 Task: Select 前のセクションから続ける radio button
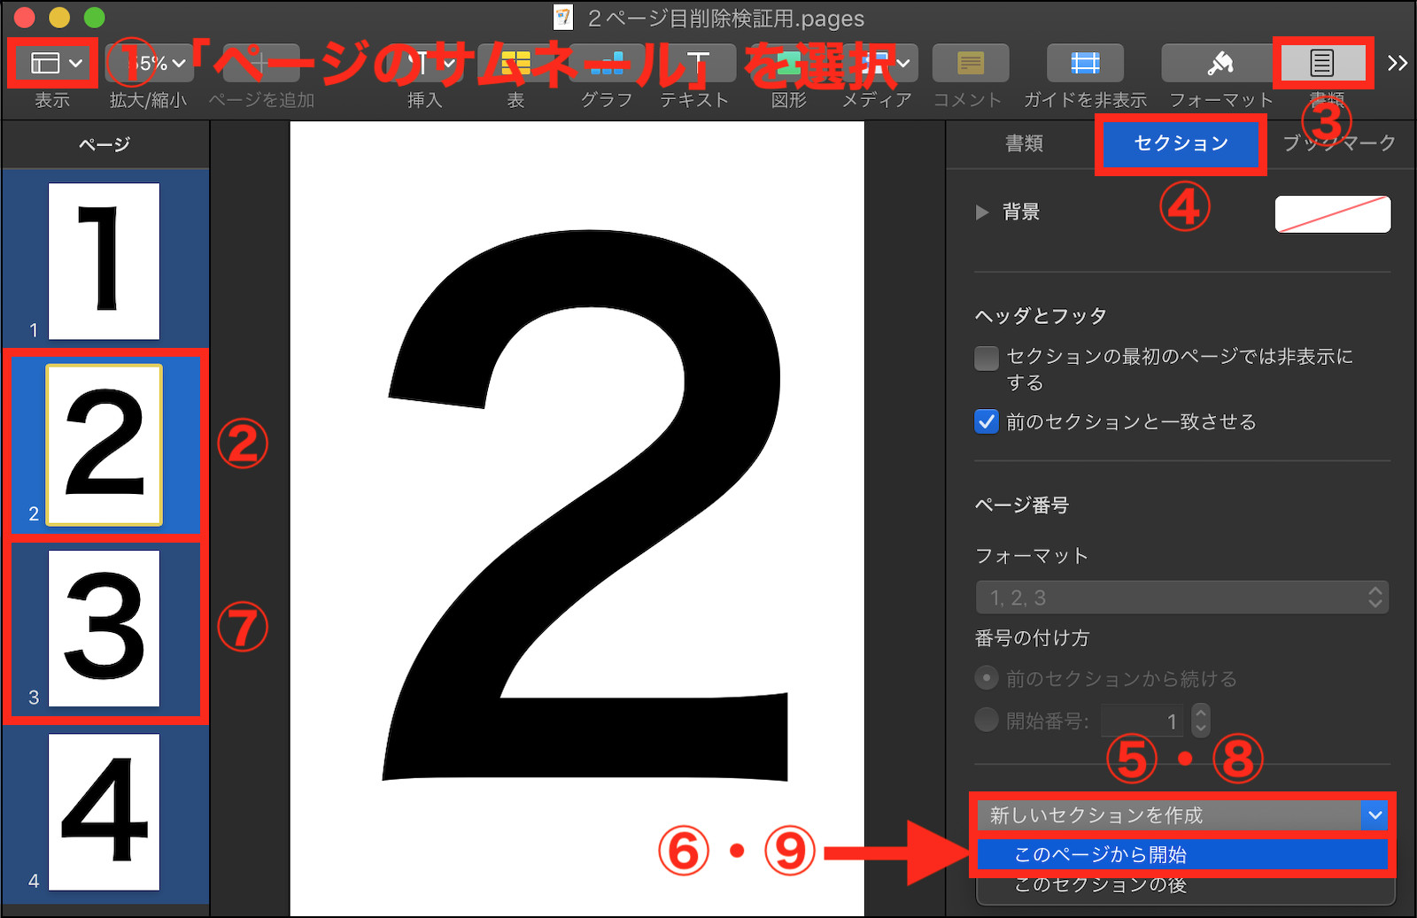click(986, 679)
